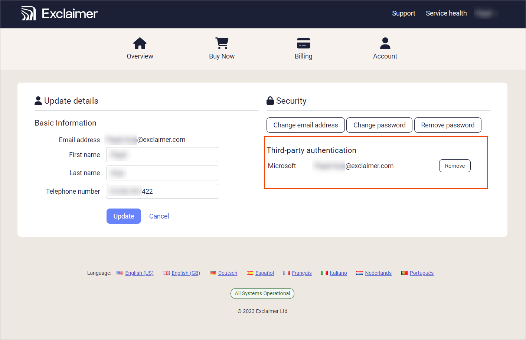Open the Billing credit card icon
Screen dimensions: 526x340
(x=303, y=43)
